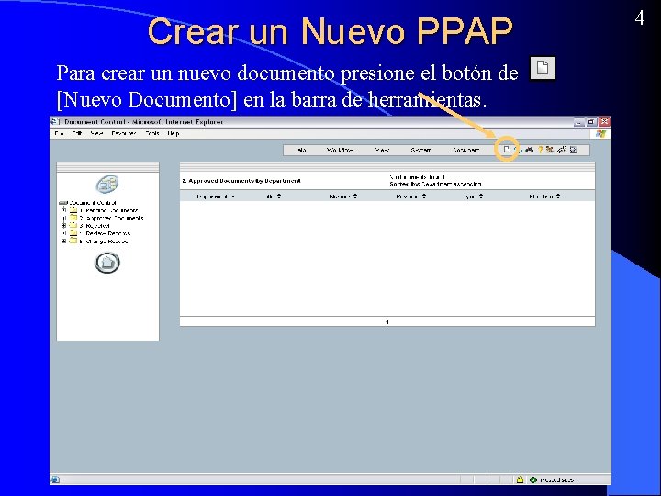
Task: Sort by the Department column arrow
Action: coord(232,197)
